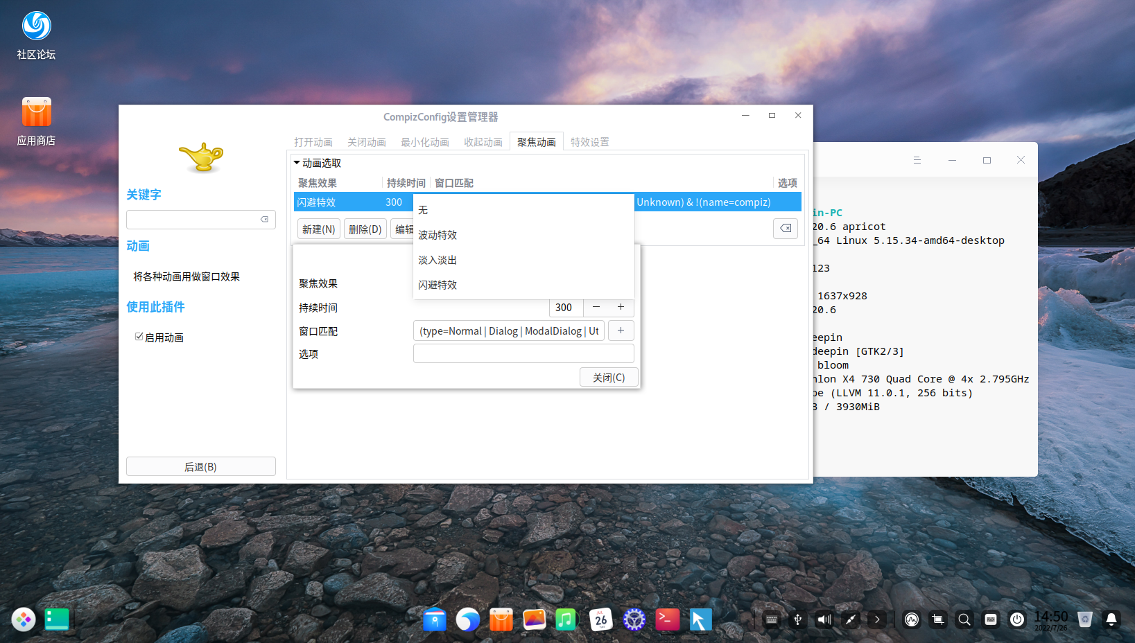
Task: Open the notification bell in the dock
Action: [x=1111, y=619]
